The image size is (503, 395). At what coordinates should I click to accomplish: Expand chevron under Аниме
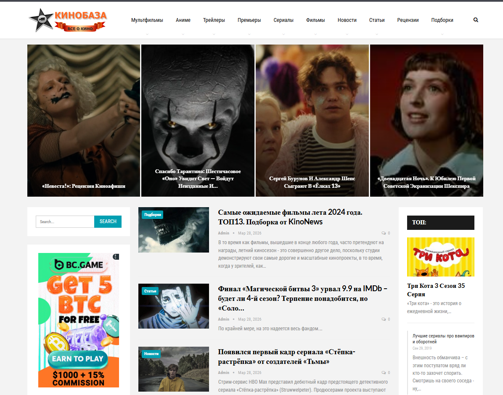[183, 34]
